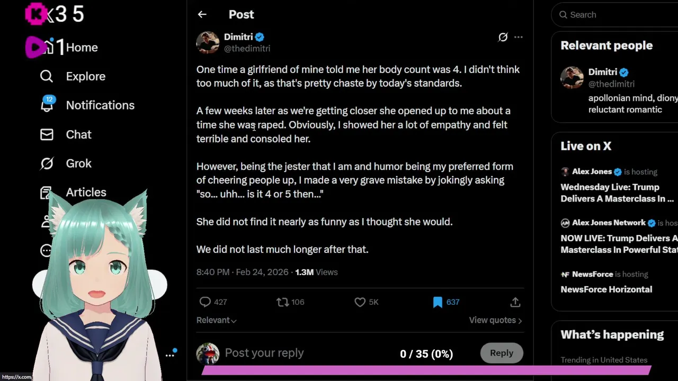Open View quotes link
The width and height of the screenshot is (678, 381).
click(x=495, y=320)
